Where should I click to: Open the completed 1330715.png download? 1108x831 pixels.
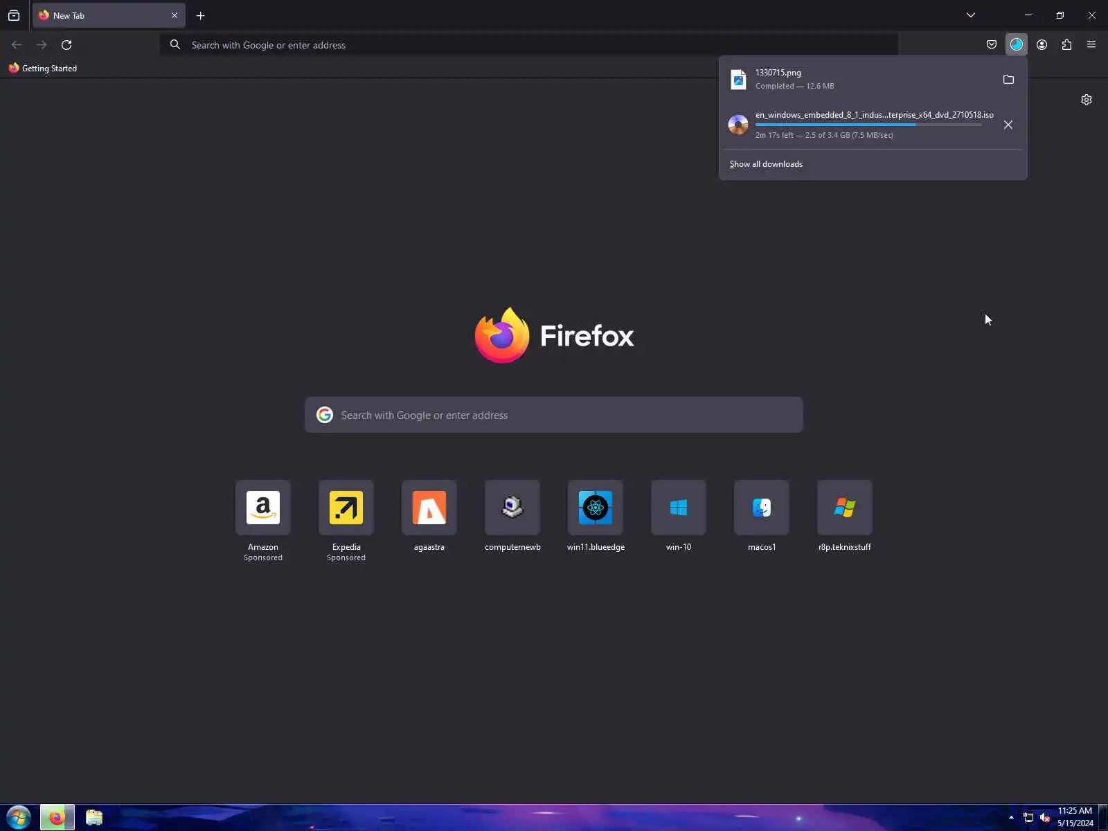(859, 79)
